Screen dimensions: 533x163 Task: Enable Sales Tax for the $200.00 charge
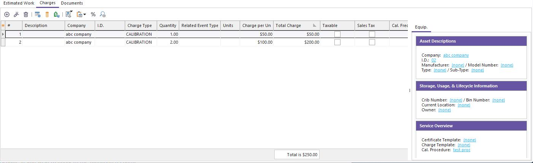click(372, 42)
